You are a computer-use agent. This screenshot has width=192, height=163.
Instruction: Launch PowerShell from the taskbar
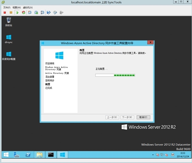click(x=28, y=155)
